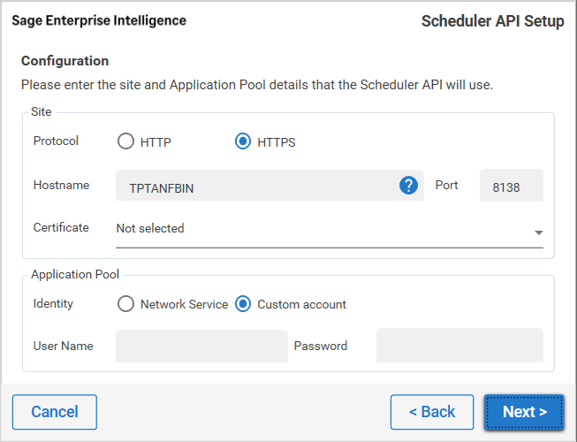Screen dimensions: 577x442
Task: Click the hostname help question mark icon
Action: [x=408, y=186]
